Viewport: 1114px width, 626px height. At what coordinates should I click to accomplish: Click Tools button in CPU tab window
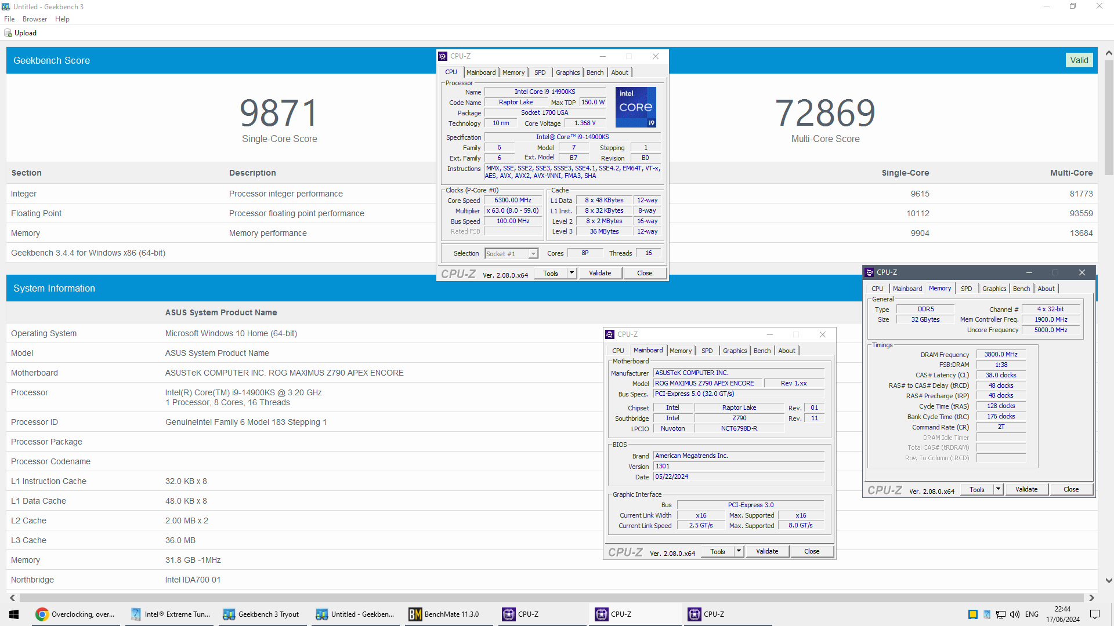coord(550,274)
